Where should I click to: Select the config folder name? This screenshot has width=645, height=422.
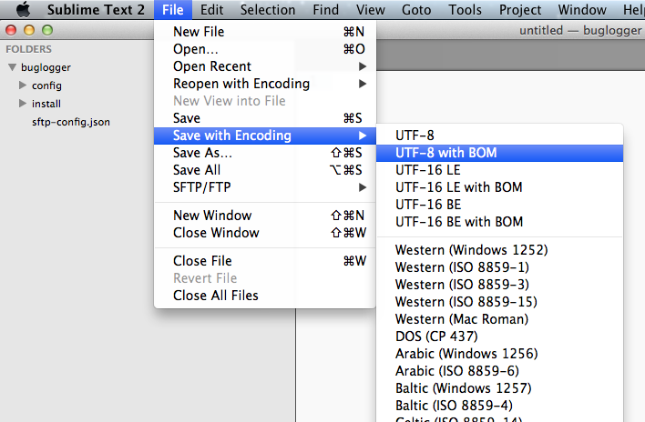coord(46,85)
